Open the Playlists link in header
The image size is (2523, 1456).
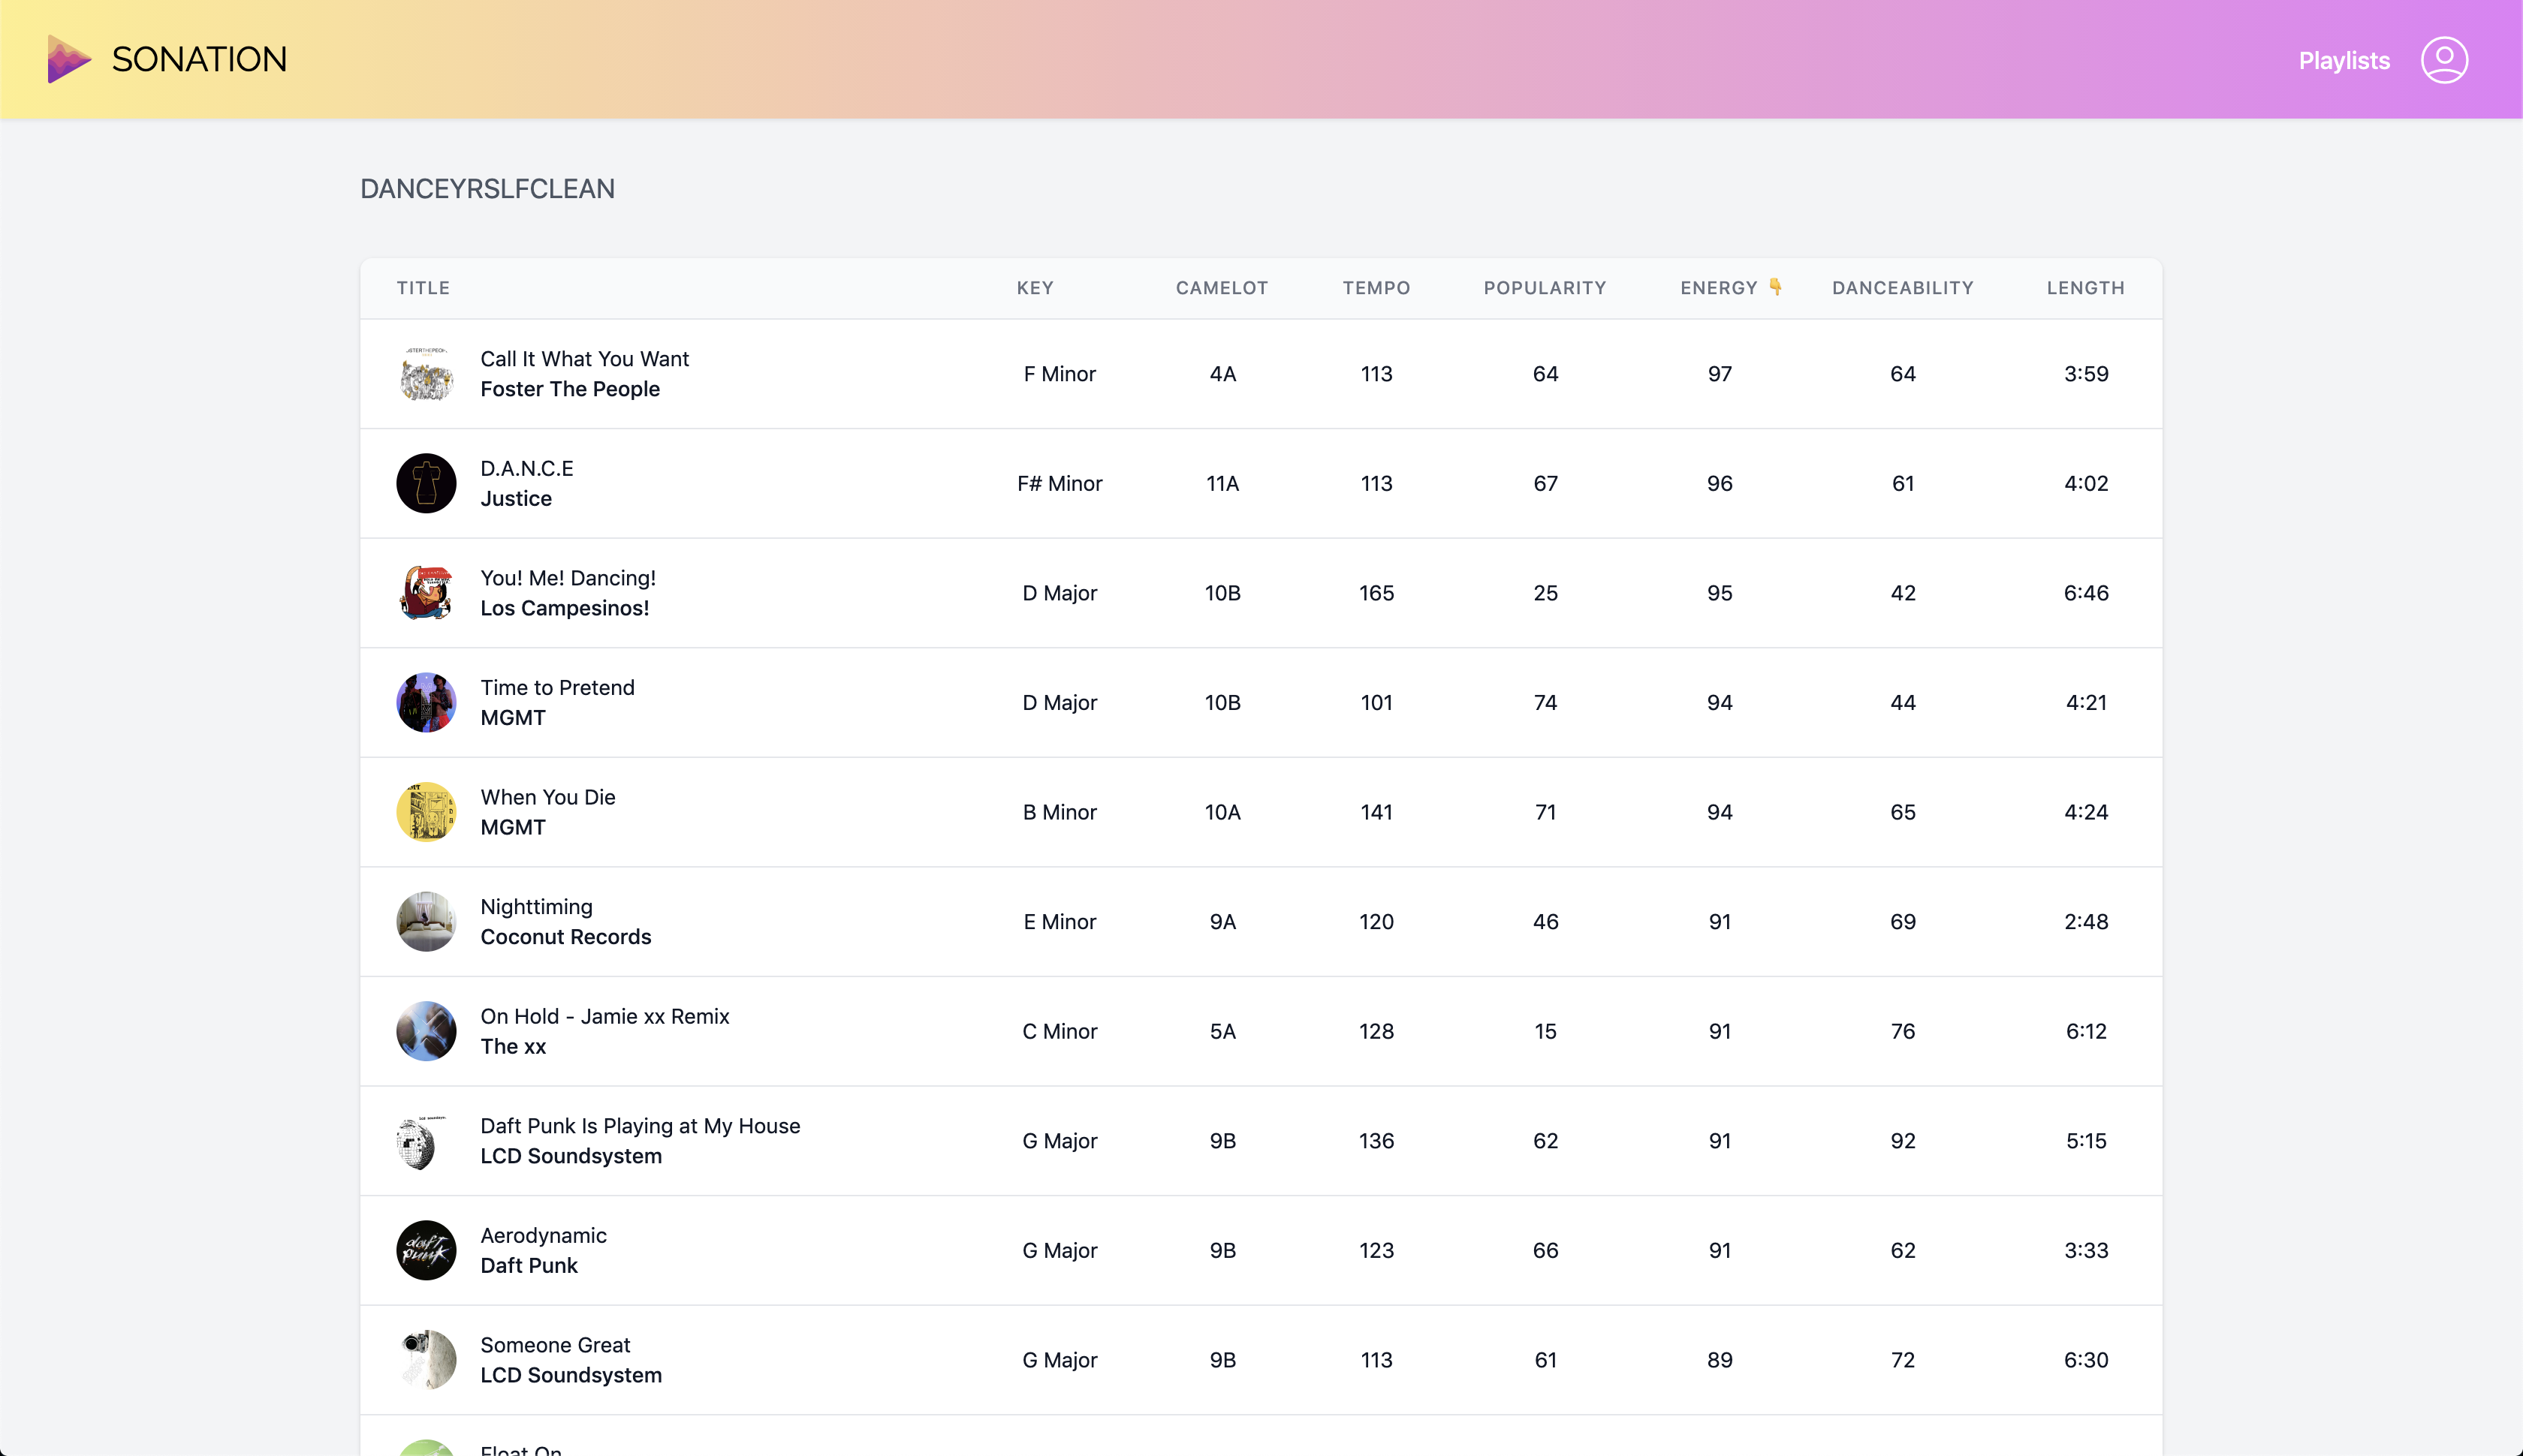point(2344,60)
